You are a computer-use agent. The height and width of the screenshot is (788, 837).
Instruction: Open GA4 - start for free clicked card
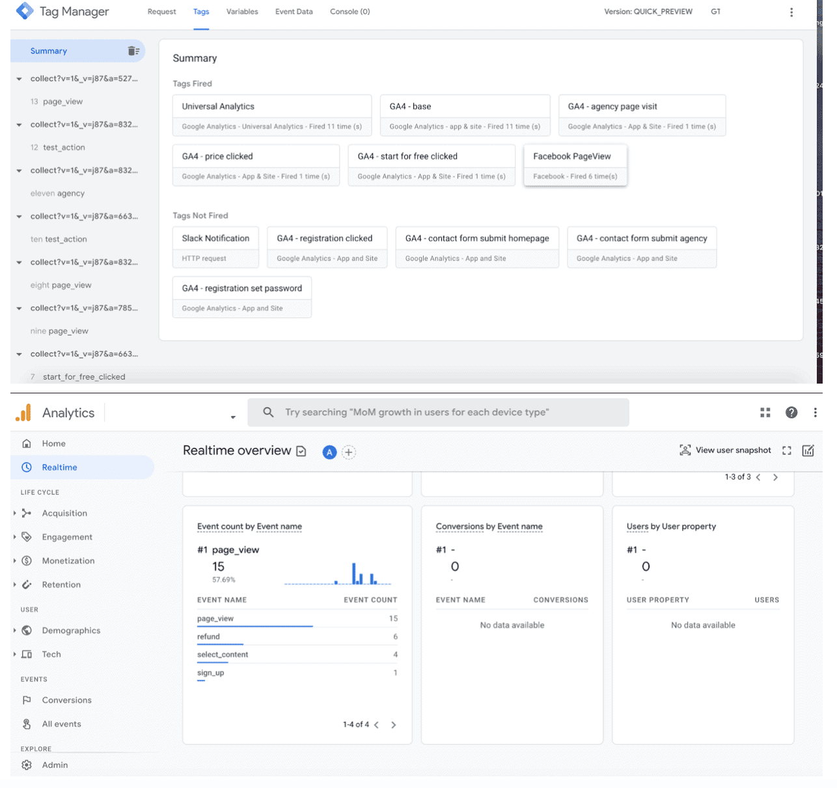432,166
